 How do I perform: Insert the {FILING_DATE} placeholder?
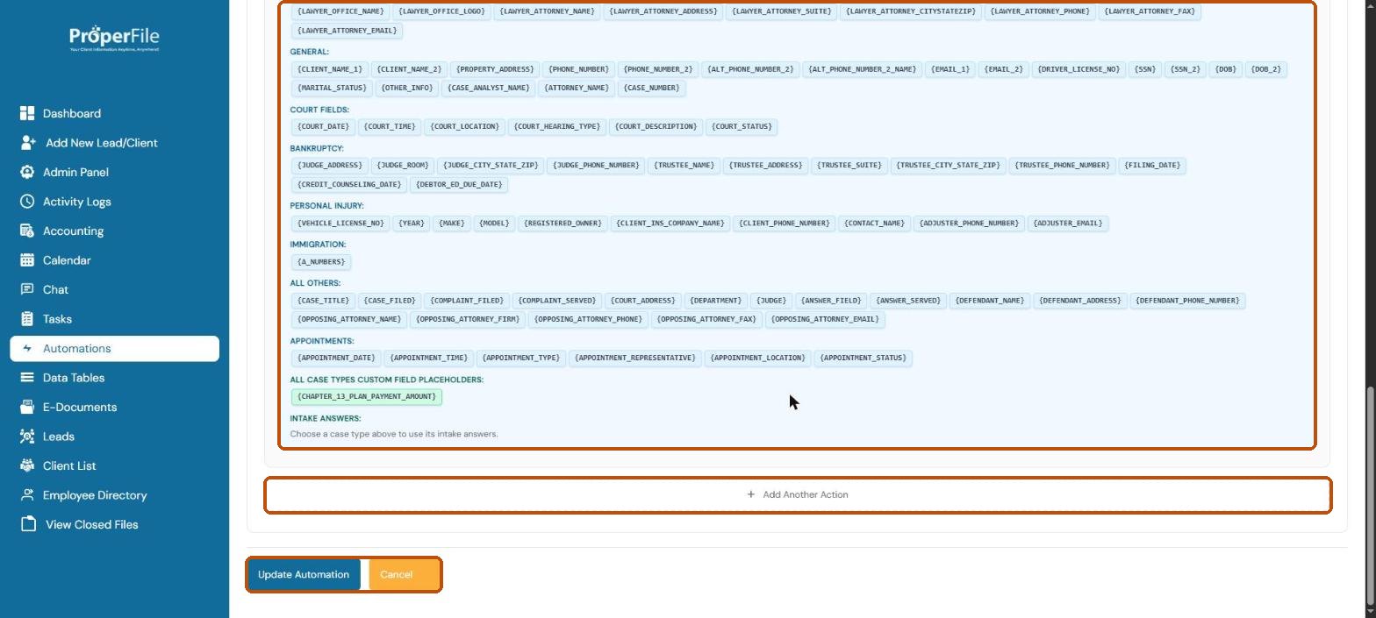(x=1151, y=166)
